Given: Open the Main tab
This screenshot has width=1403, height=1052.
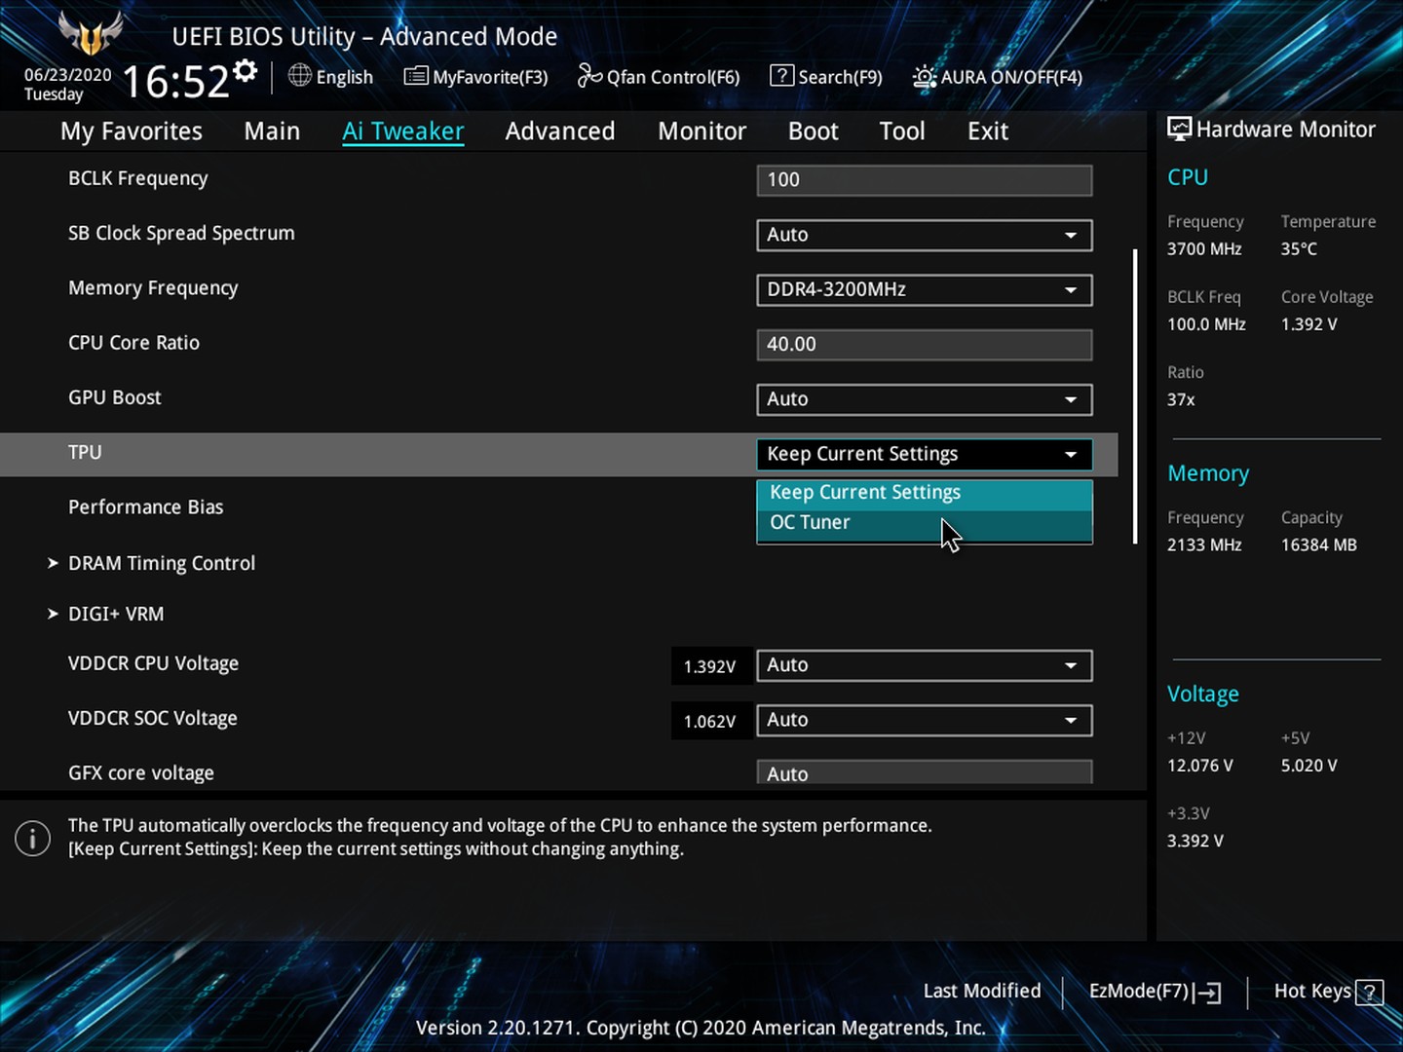Looking at the screenshot, I should [x=272, y=131].
